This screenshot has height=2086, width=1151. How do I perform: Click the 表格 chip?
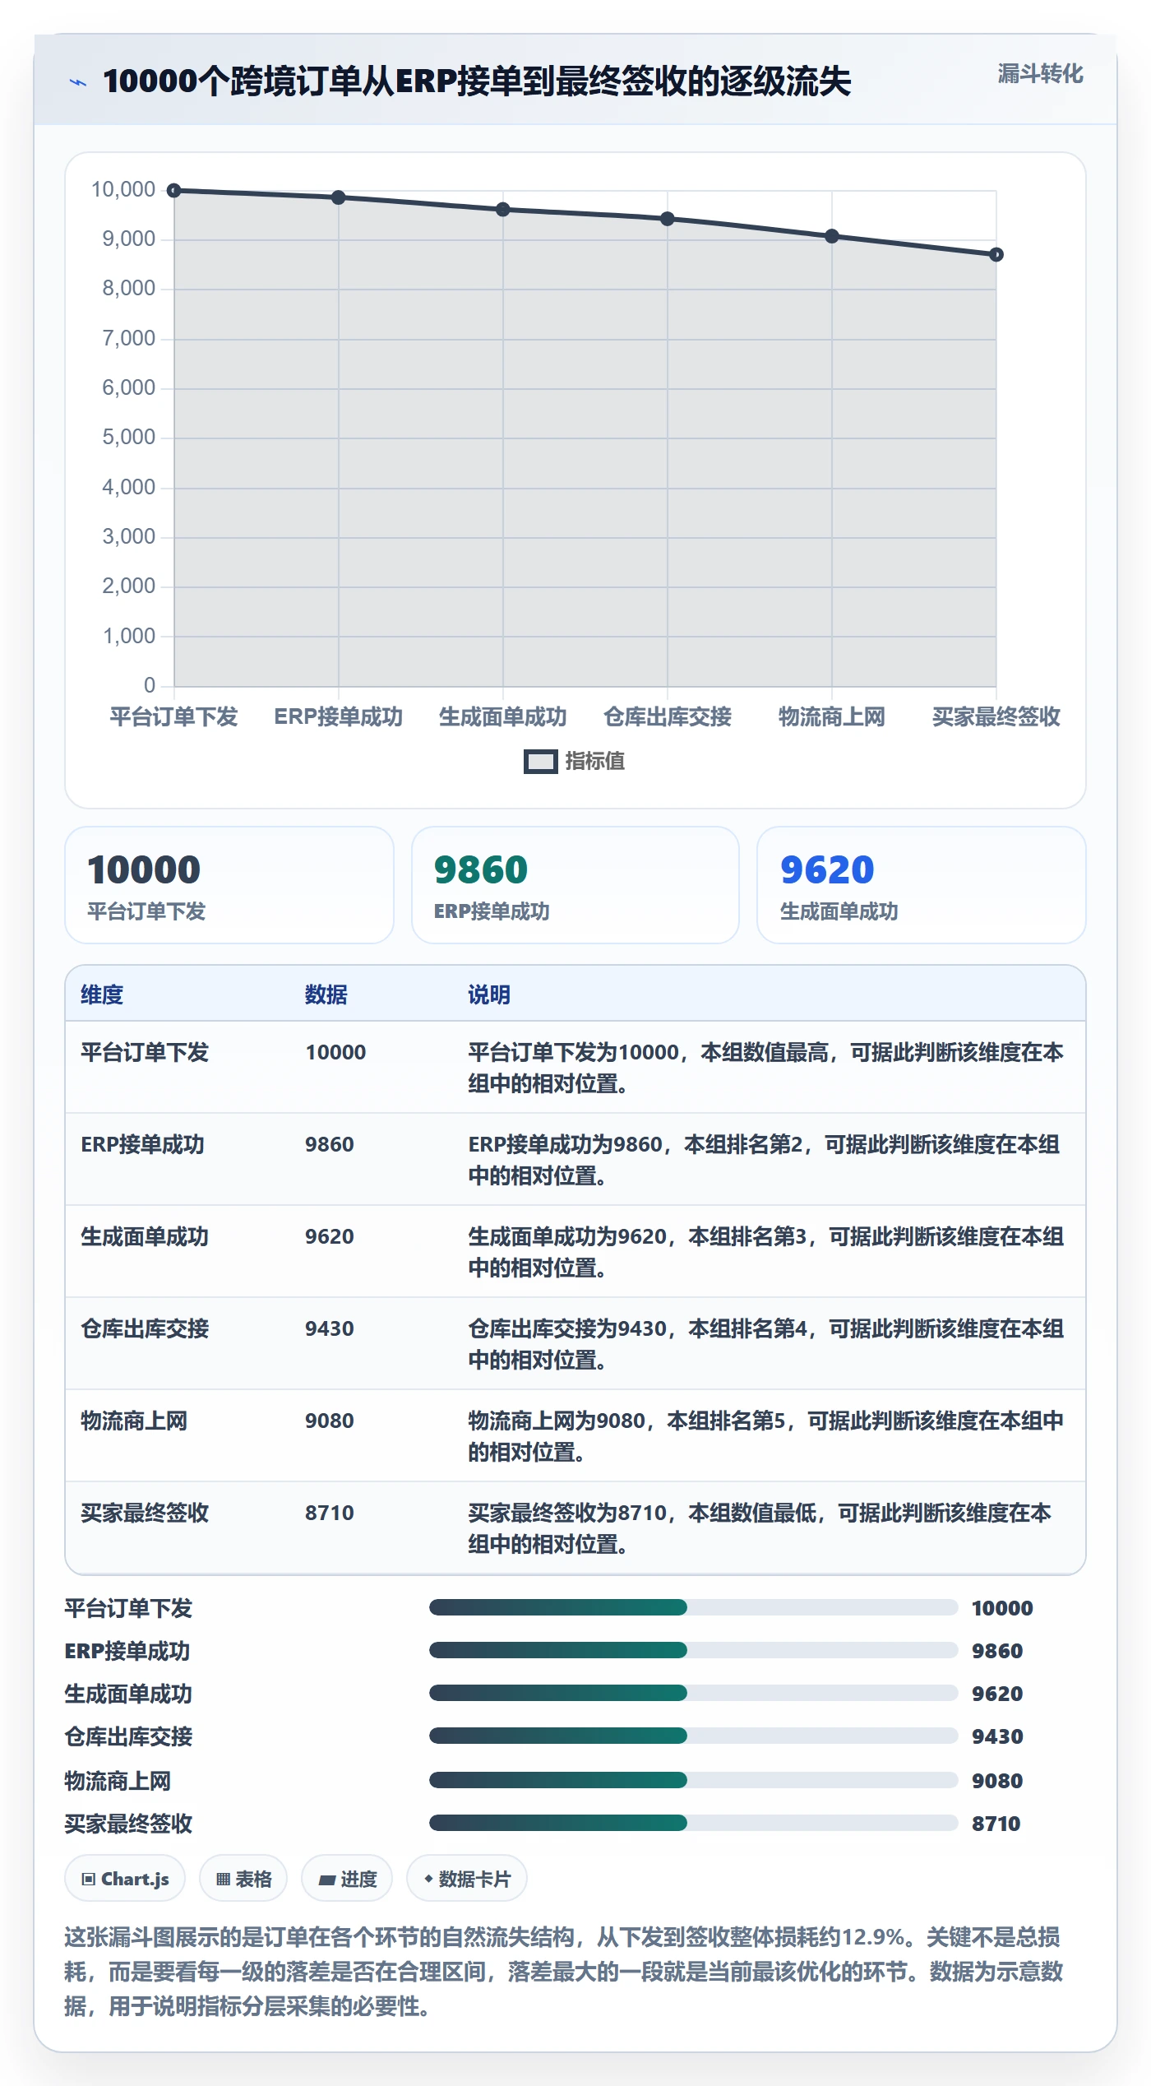[x=243, y=1879]
